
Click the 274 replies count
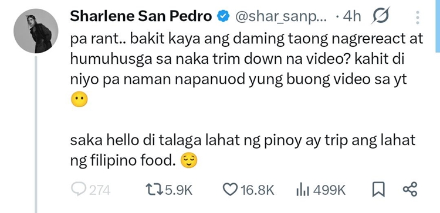click(x=100, y=191)
